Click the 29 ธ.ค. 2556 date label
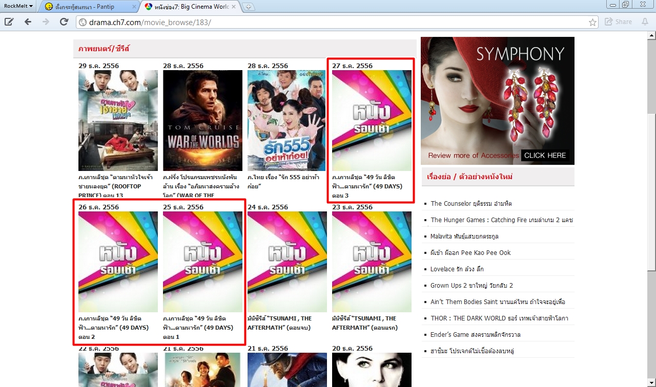 pos(98,66)
